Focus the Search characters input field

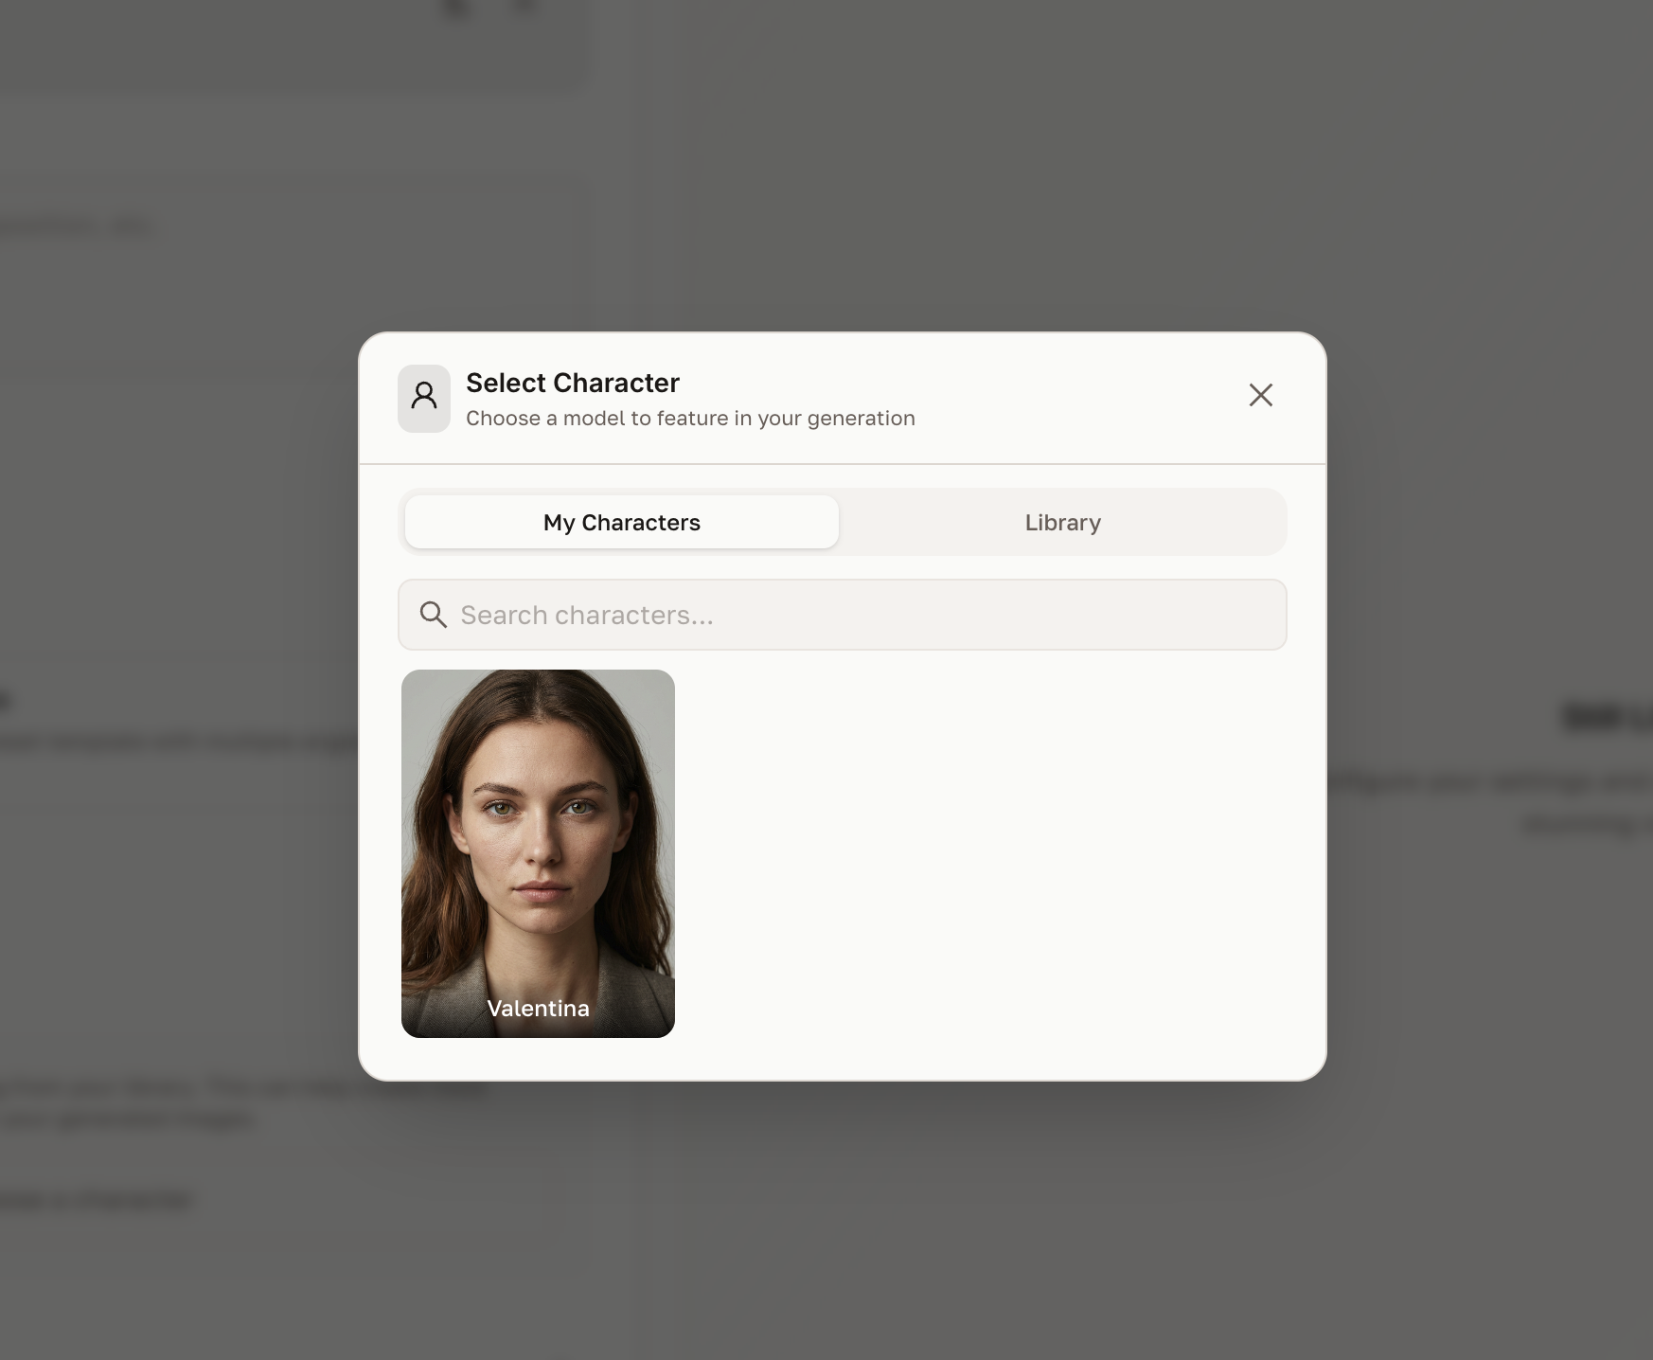coord(852,615)
